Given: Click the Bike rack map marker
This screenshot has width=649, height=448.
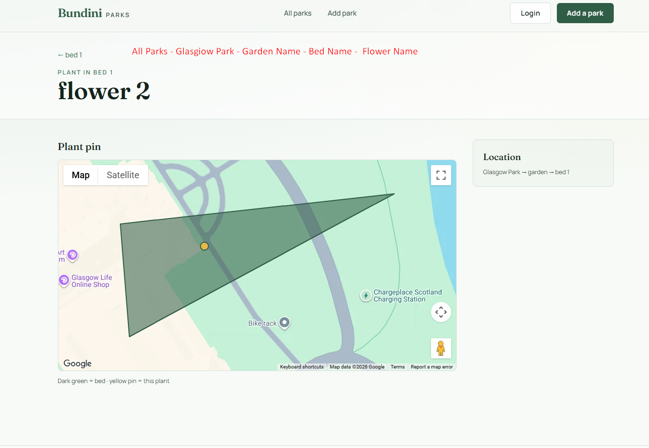Looking at the screenshot, I should 285,322.
